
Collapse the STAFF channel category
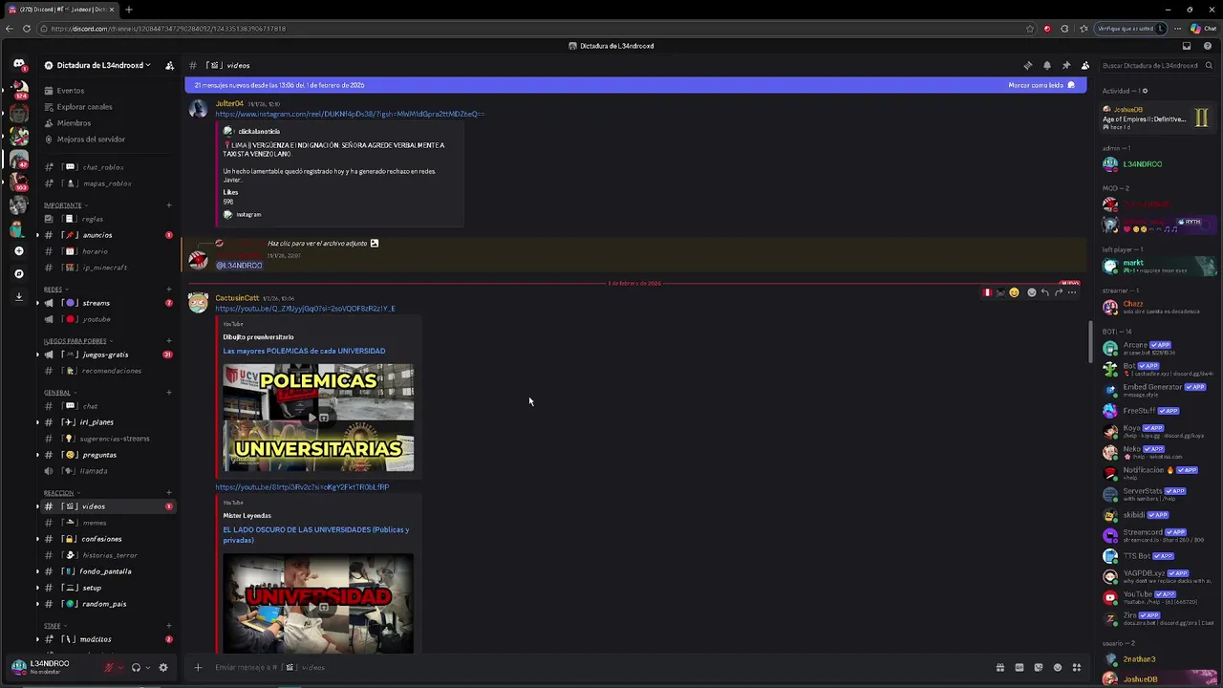[x=54, y=626]
